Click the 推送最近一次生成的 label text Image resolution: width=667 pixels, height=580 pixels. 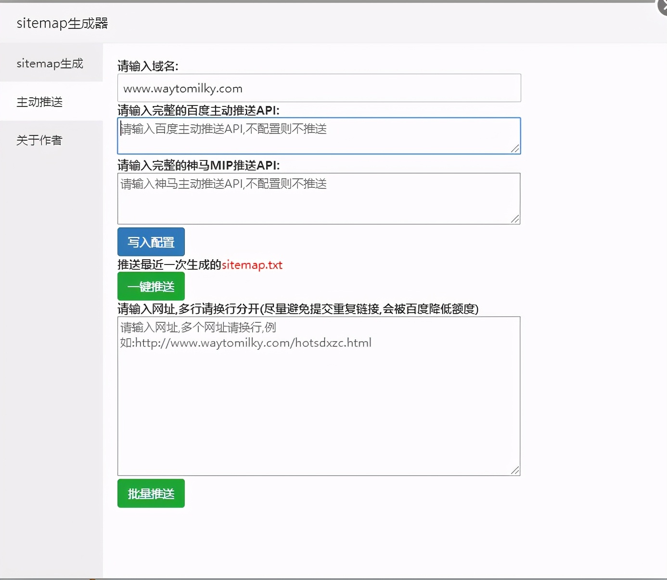[169, 265]
